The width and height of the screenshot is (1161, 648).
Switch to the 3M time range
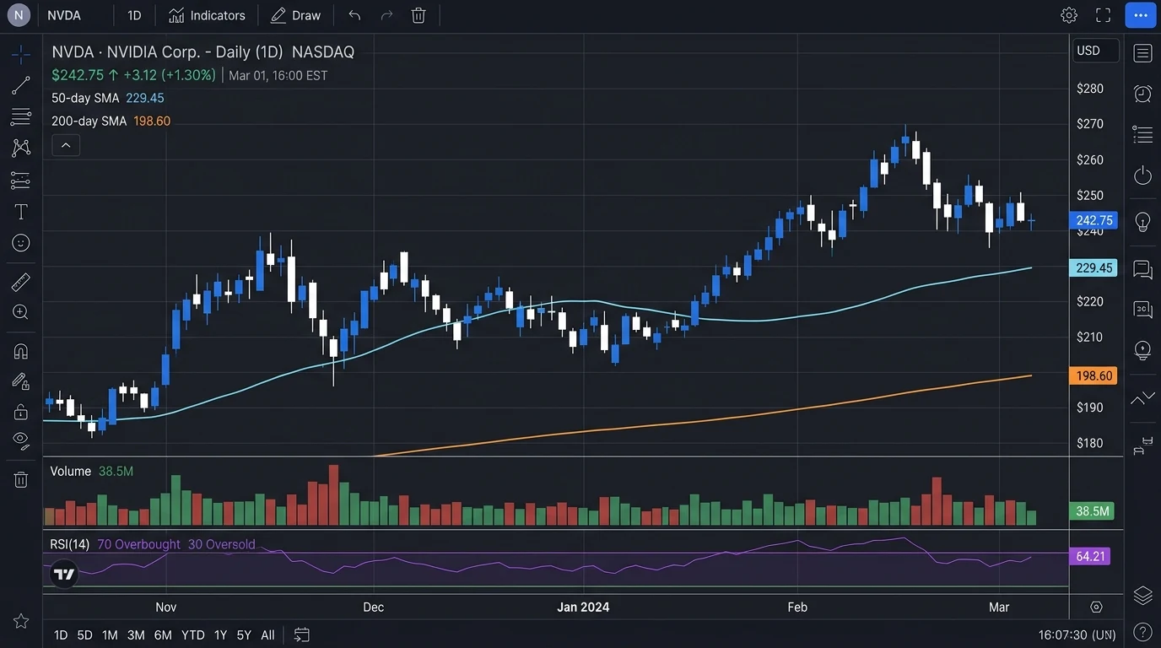pyautogui.click(x=136, y=634)
